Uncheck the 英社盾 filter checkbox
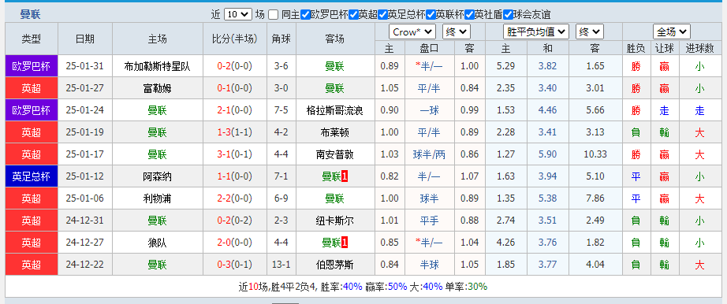Viewport: 727px width, 304px height. (x=469, y=14)
